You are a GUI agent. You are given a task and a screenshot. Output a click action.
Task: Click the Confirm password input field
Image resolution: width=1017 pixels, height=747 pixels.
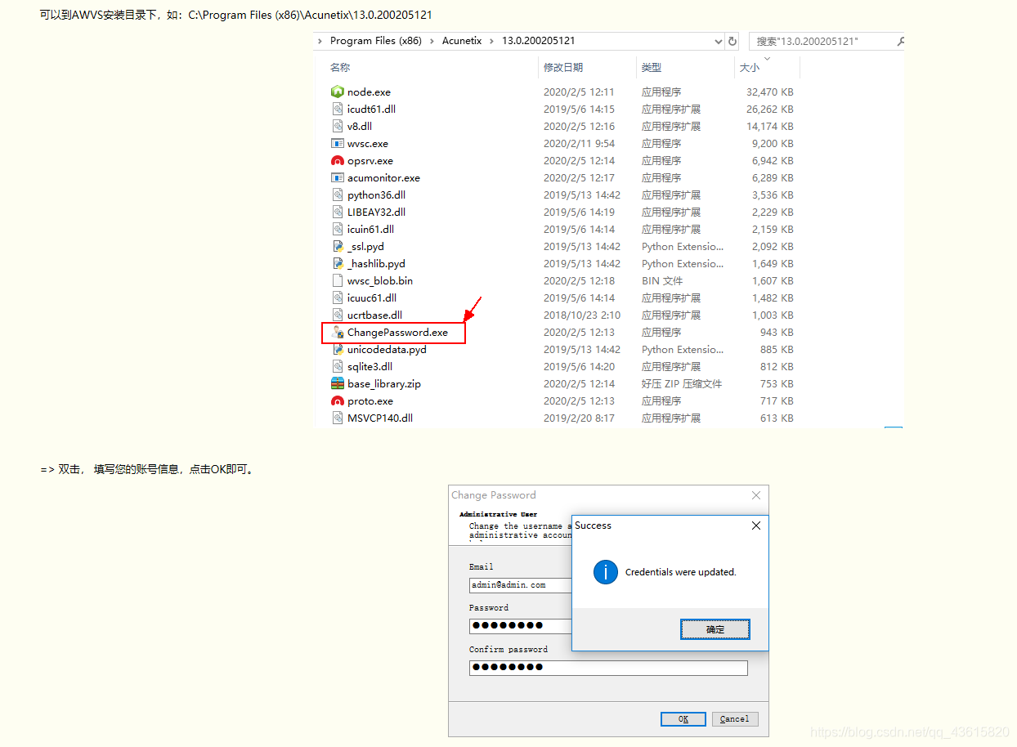[x=608, y=668]
